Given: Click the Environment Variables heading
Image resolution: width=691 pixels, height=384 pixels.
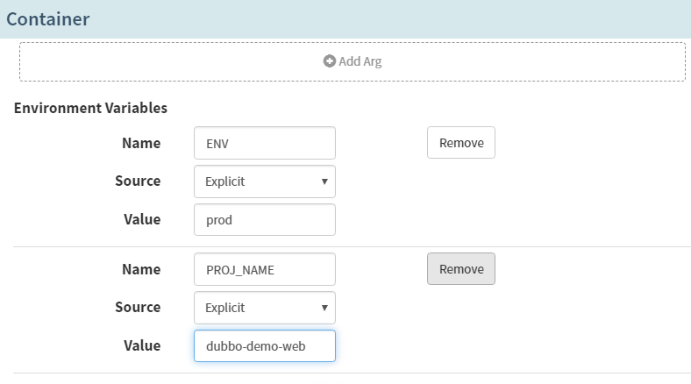Looking at the screenshot, I should point(90,109).
